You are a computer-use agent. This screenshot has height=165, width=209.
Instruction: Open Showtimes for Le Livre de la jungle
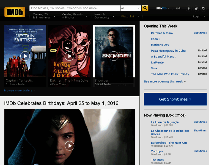200,122
